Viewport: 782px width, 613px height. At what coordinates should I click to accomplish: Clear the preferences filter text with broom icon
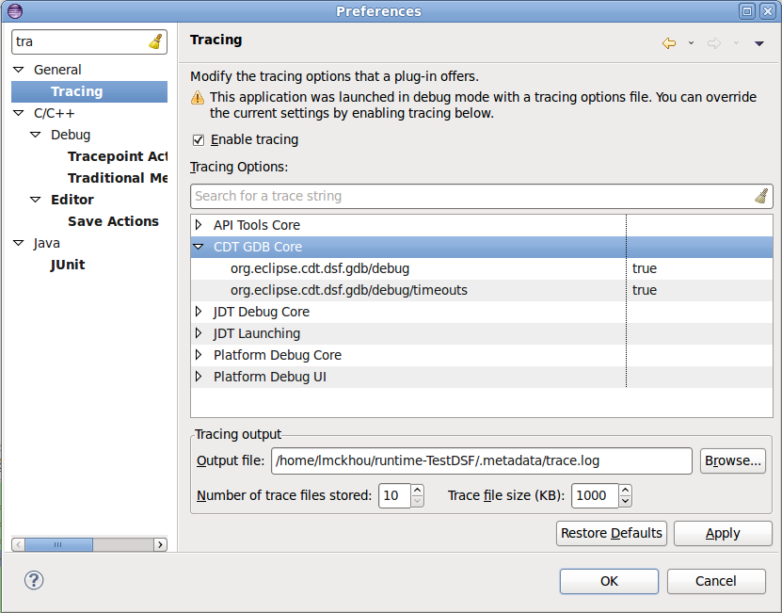pyautogui.click(x=155, y=41)
